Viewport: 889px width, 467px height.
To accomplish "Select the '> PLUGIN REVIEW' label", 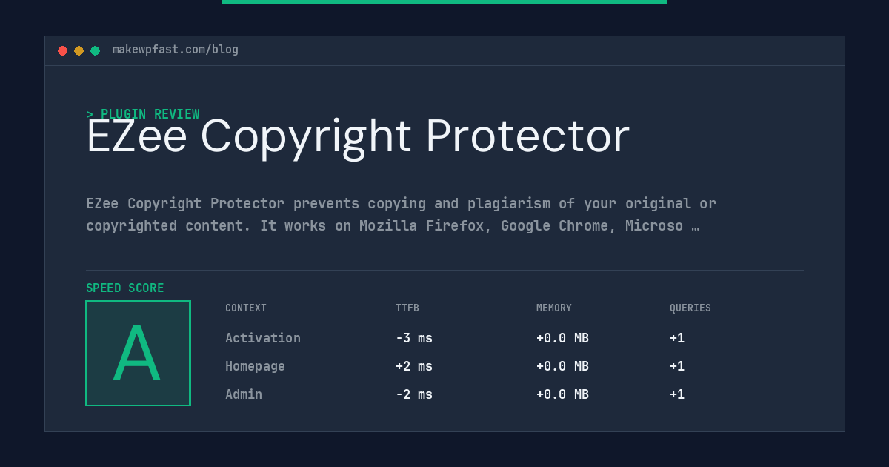I will 143,114.
